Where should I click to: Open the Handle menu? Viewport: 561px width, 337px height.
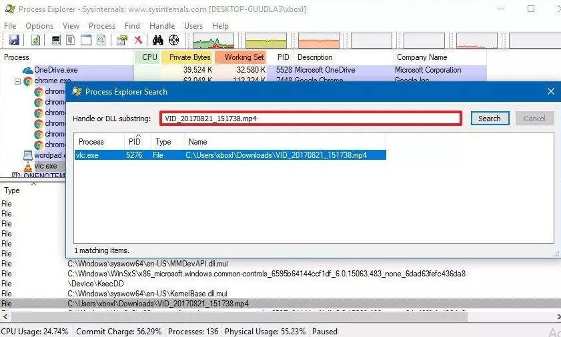(x=162, y=26)
